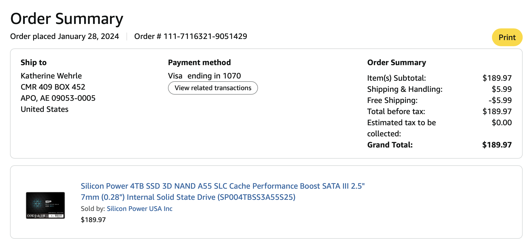531x246 pixels.
Task: Click the recipient name Katherine Wehrle
Action: click(x=51, y=76)
